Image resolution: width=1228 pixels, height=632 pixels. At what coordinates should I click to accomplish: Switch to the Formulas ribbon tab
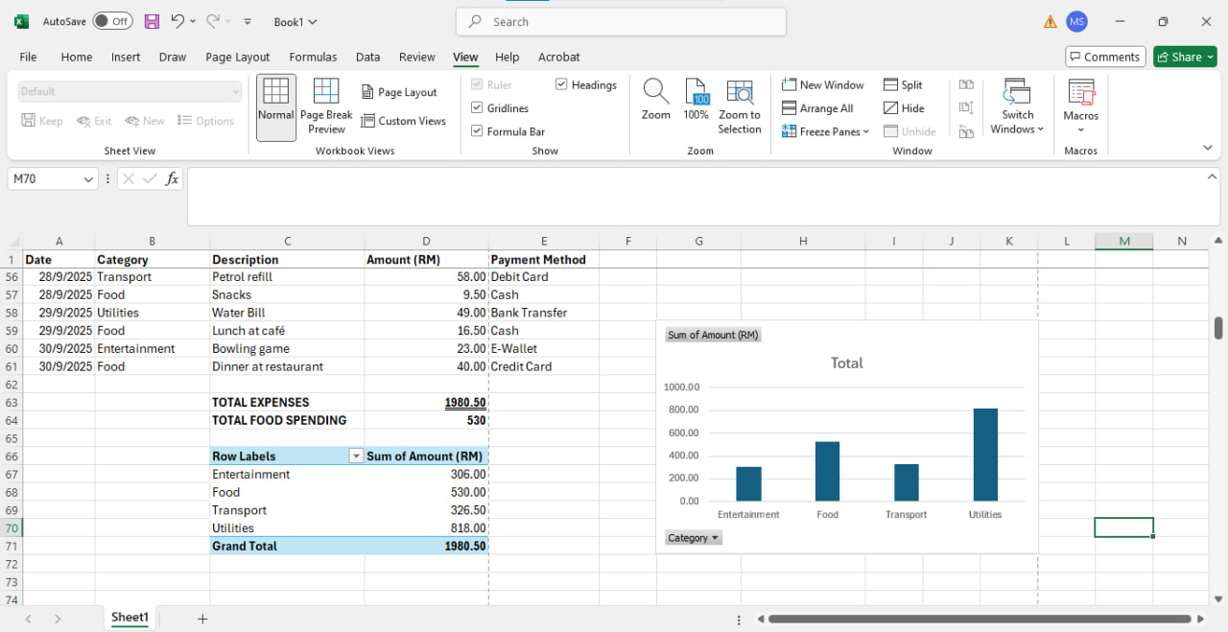pos(313,57)
